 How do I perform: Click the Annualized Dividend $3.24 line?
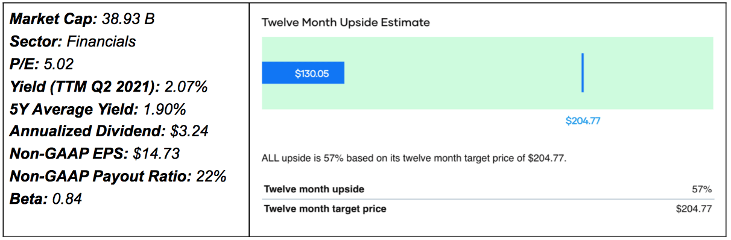pos(109,131)
